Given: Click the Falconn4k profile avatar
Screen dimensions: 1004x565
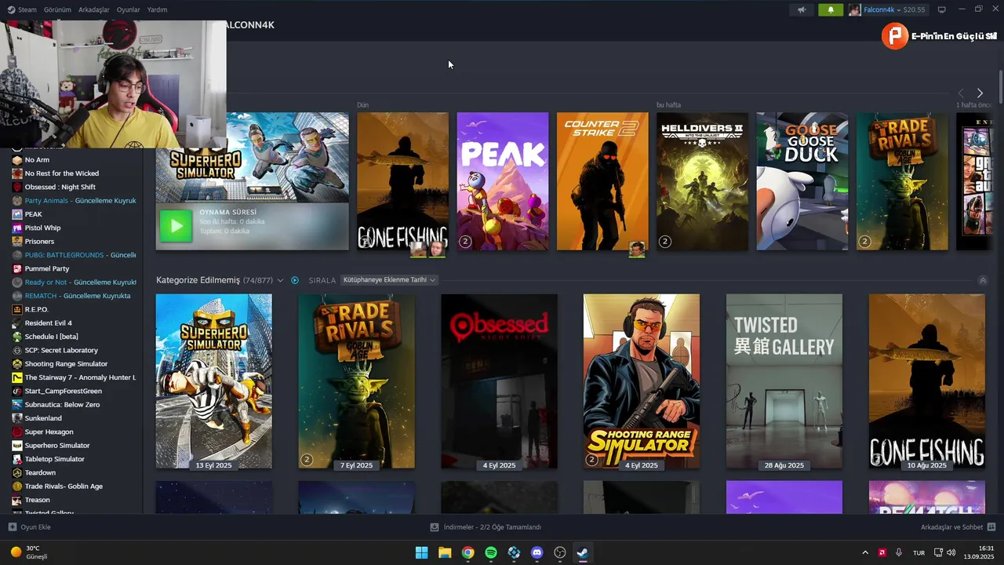Looking at the screenshot, I should (x=854, y=9).
